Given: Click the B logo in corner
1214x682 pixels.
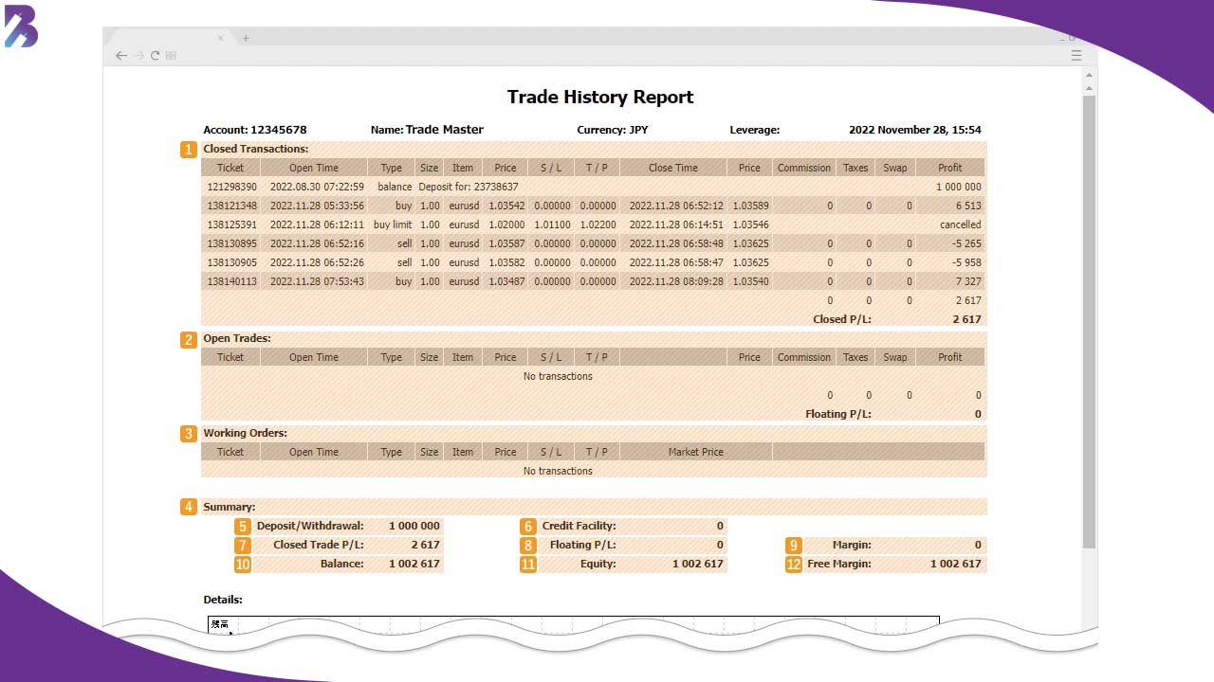Looking at the screenshot, I should point(21,26).
